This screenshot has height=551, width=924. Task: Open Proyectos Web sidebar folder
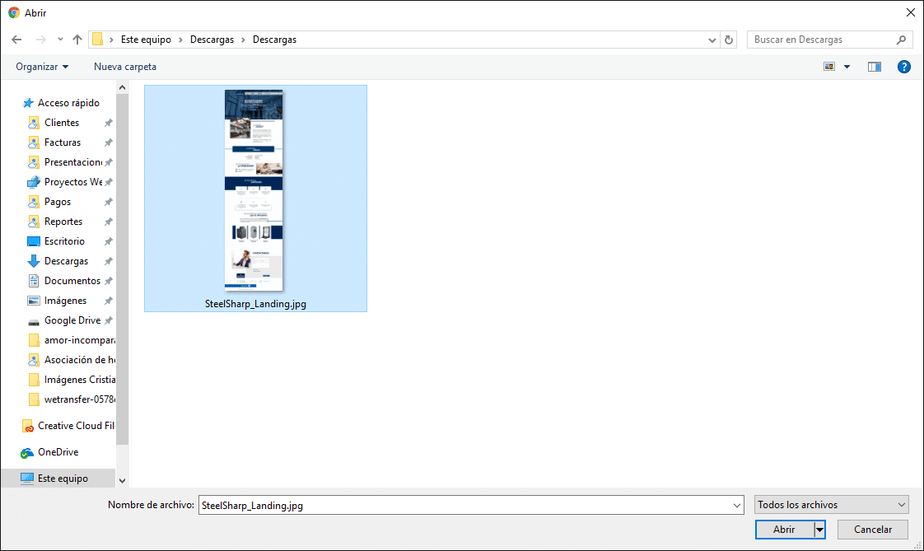(x=73, y=181)
